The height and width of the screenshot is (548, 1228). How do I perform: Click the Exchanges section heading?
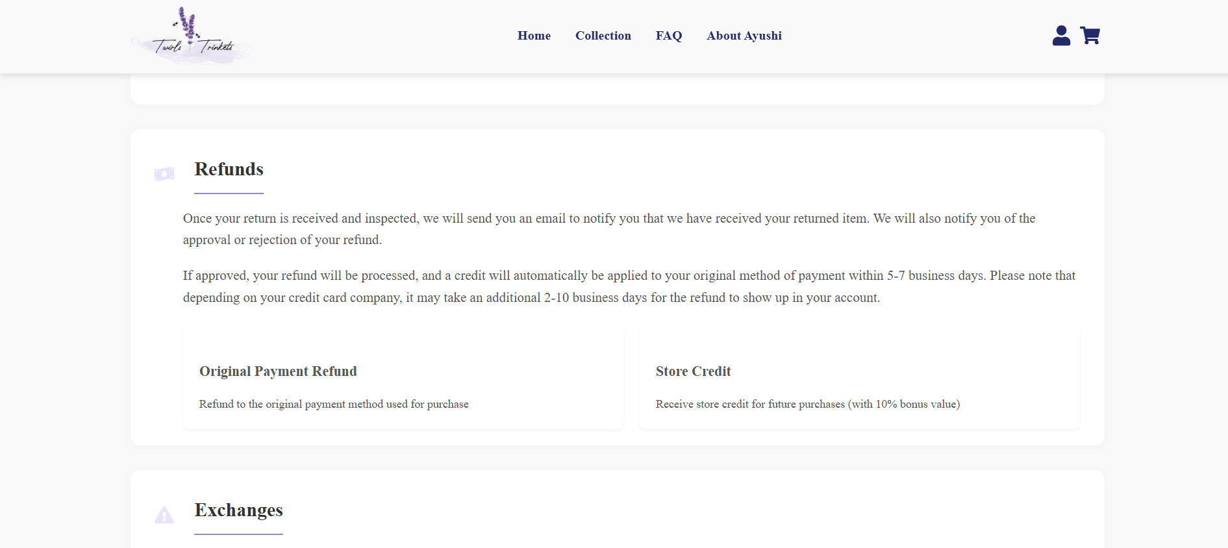click(x=238, y=510)
